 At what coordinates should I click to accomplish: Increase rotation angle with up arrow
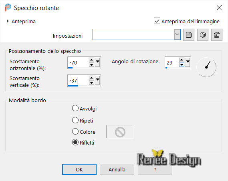tap(182, 60)
